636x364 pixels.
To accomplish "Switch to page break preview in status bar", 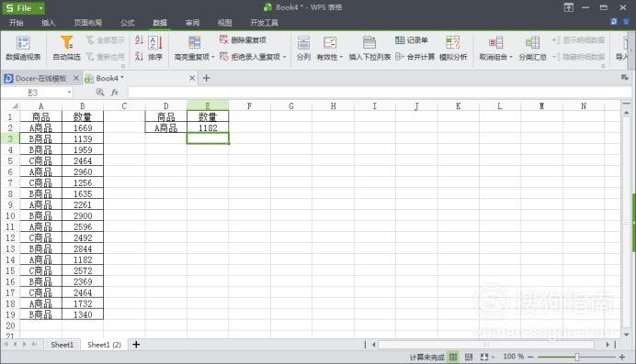I will tap(469, 357).
